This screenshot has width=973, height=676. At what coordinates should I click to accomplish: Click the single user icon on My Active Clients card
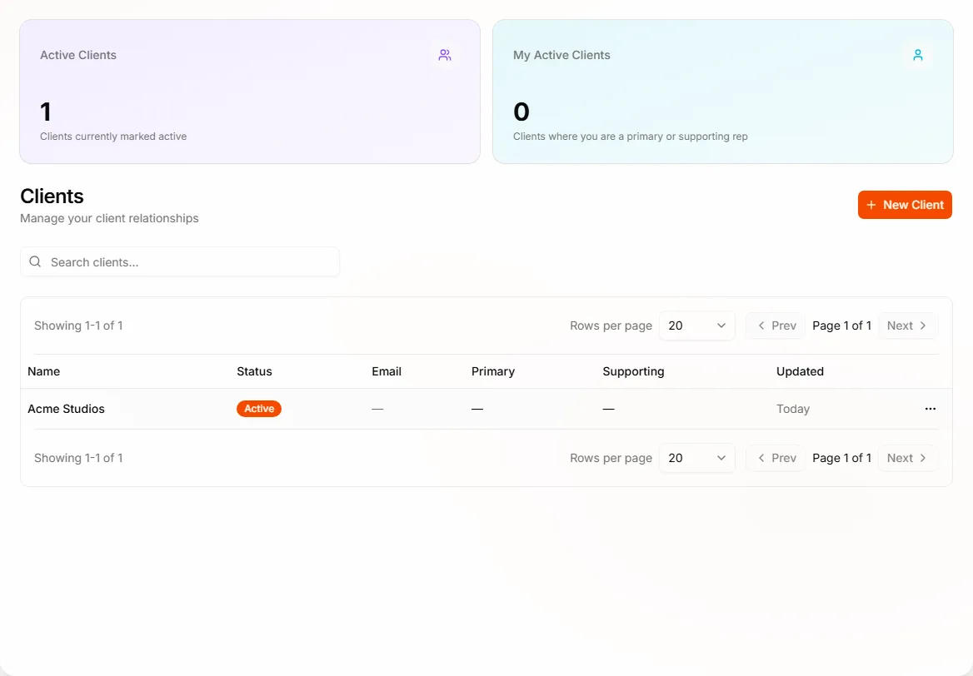tap(918, 55)
